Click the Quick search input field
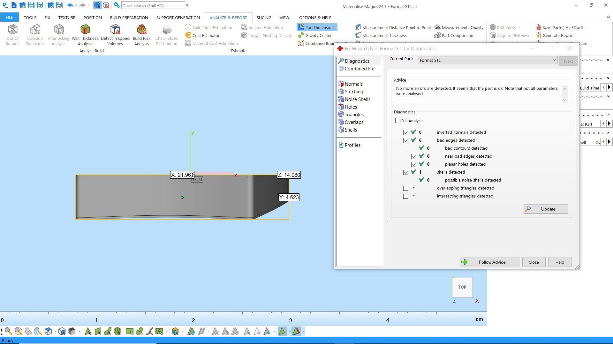 click(153, 5)
